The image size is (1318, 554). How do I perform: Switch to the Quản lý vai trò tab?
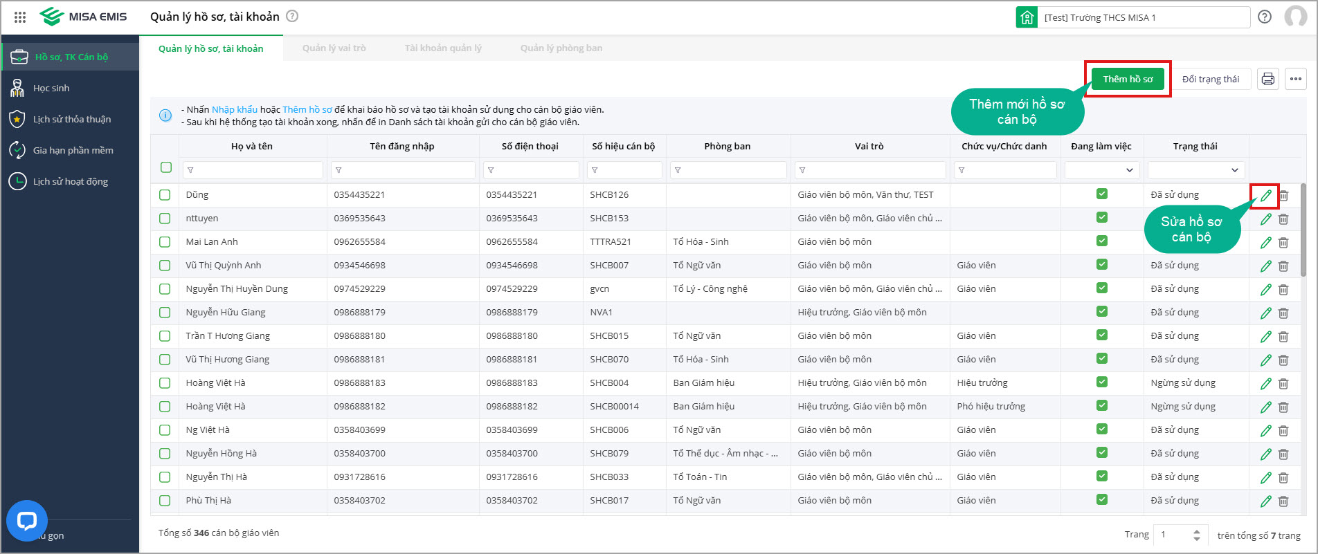click(334, 48)
